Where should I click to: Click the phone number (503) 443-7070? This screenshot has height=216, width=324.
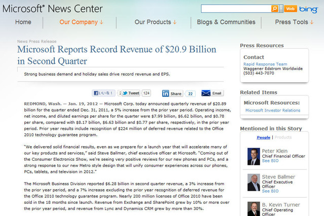point(259,73)
